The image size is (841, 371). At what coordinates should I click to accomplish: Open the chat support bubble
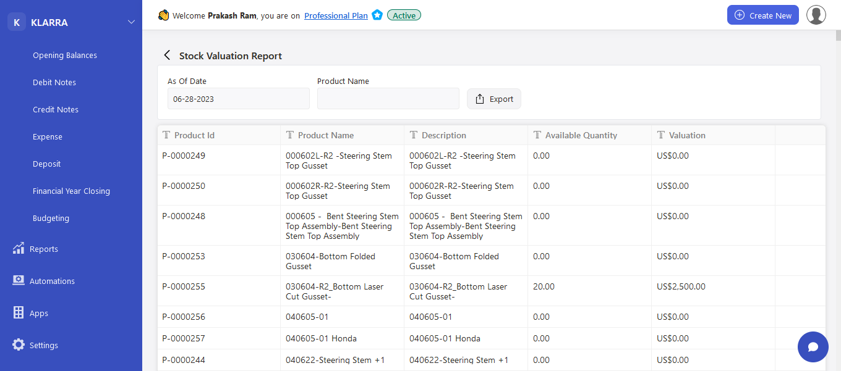tap(813, 347)
